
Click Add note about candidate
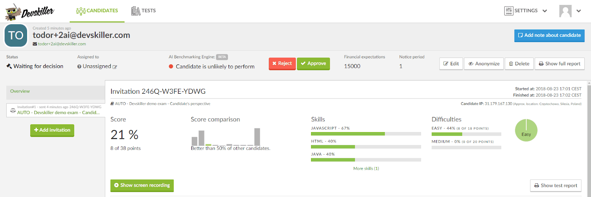(549, 35)
